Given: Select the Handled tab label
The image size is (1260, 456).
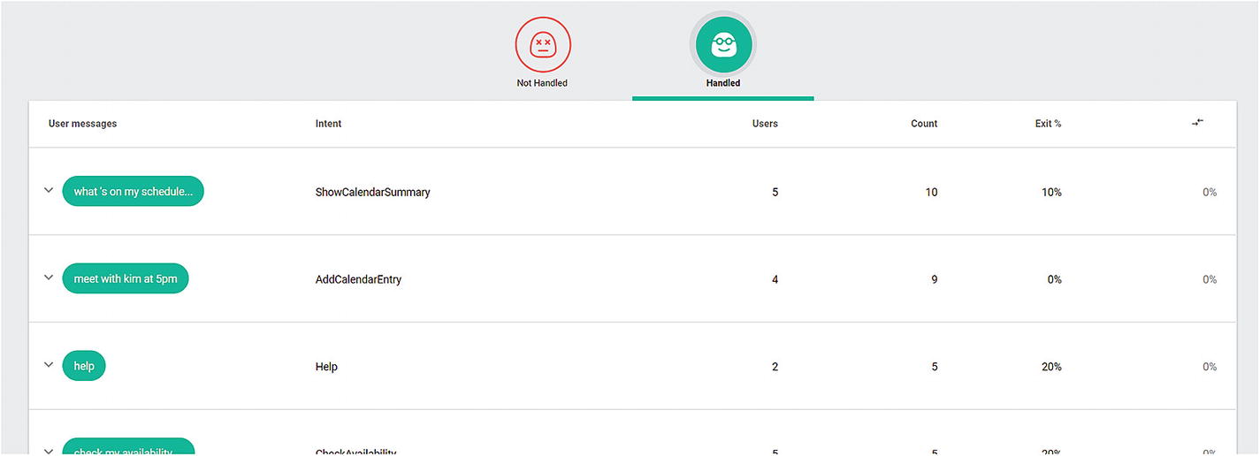Looking at the screenshot, I should tap(723, 83).
